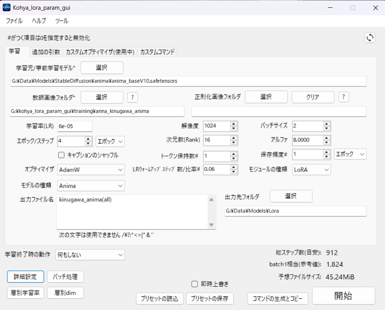This screenshot has height=310, width=385.
Task: Increase アルファ value with up arrow
Action: click(x=327, y=138)
